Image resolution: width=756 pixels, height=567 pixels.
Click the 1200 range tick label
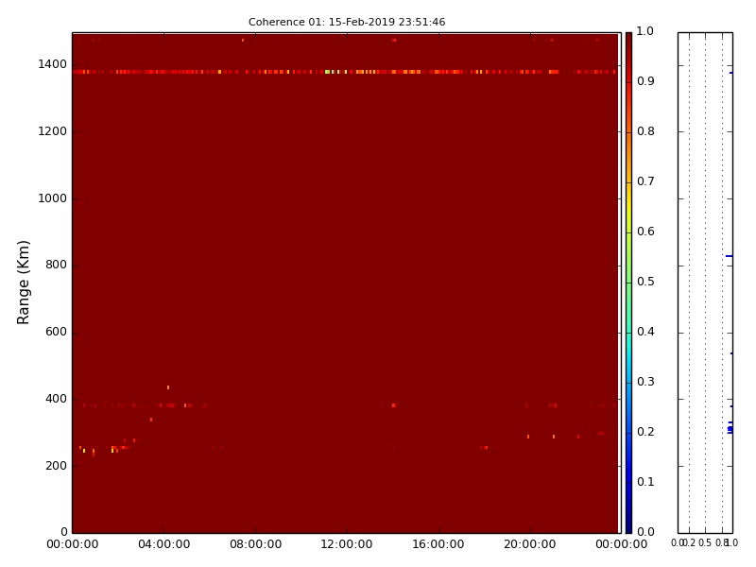pyautogui.click(x=52, y=131)
